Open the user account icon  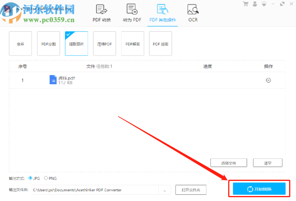pyautogui.click(x=255, y=4)
